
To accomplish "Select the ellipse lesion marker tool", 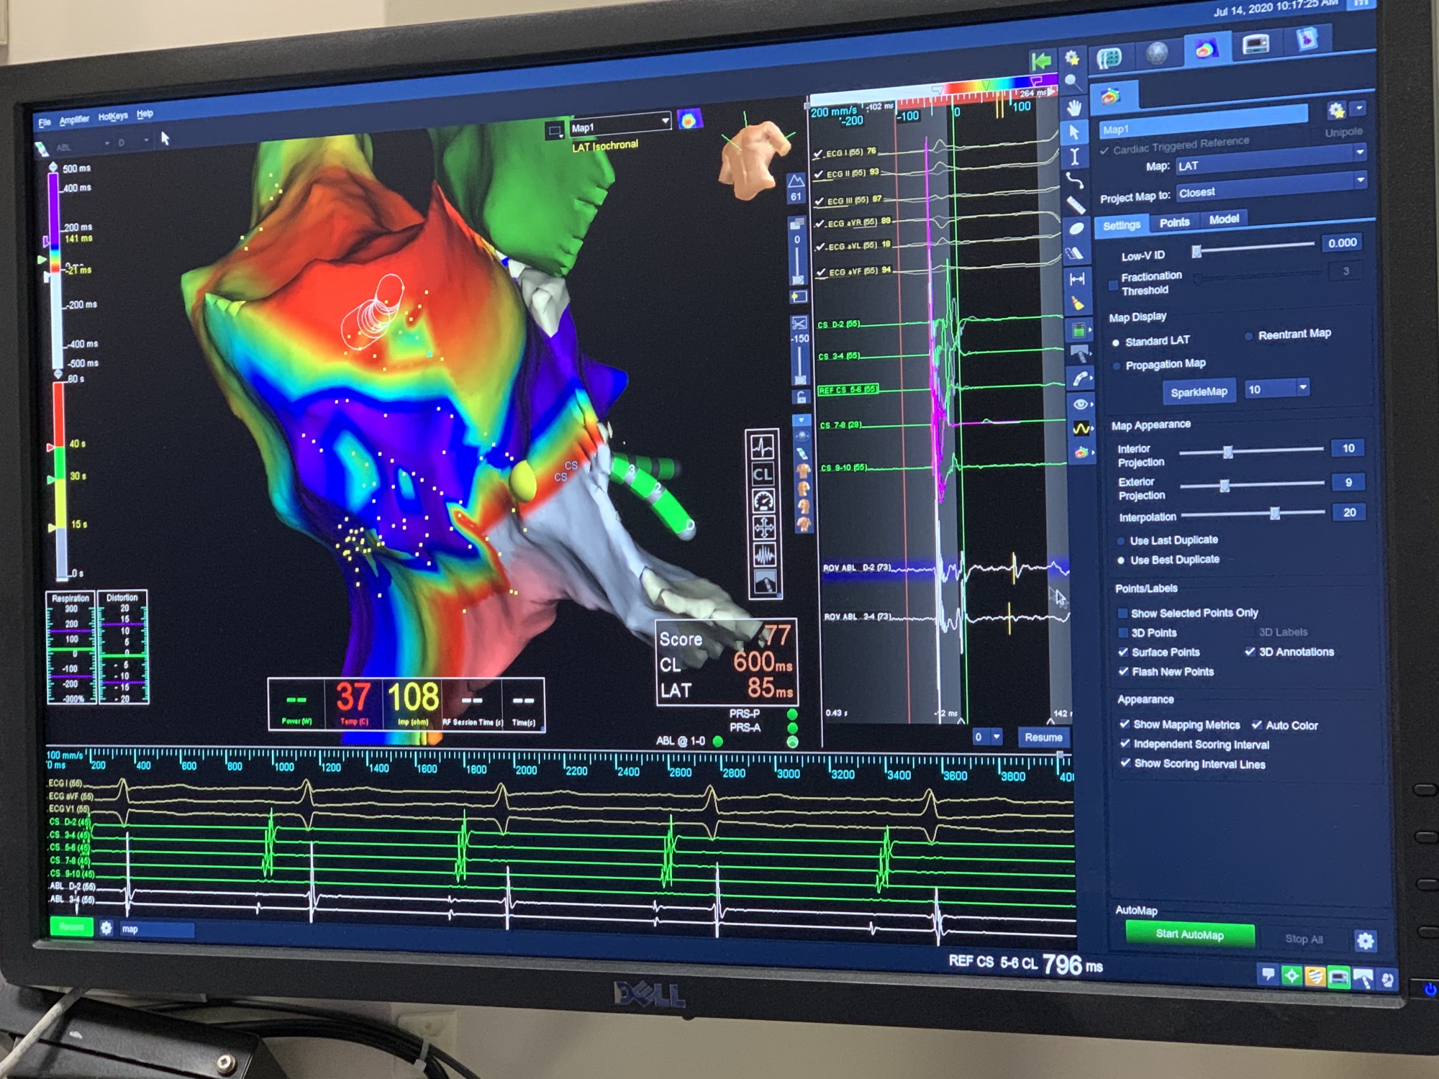I will [1076, 229].
